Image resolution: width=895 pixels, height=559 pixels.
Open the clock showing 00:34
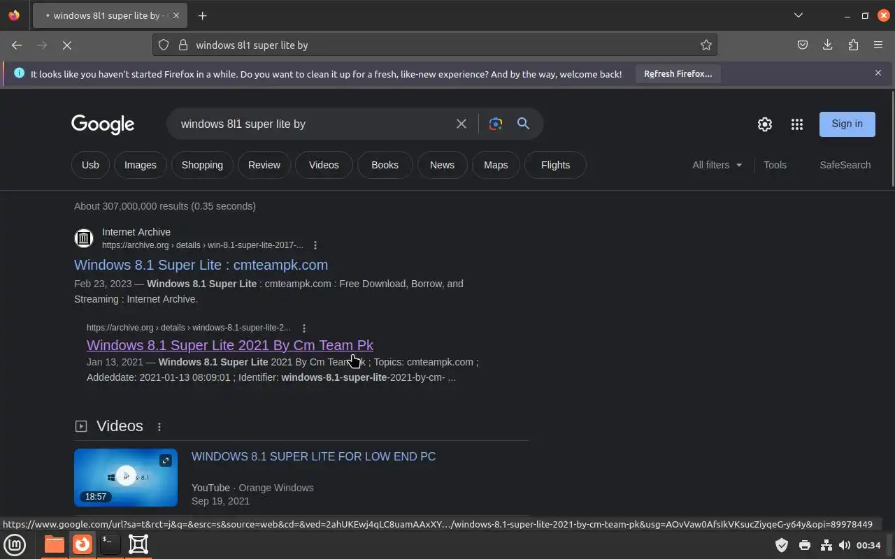point(868,545)
